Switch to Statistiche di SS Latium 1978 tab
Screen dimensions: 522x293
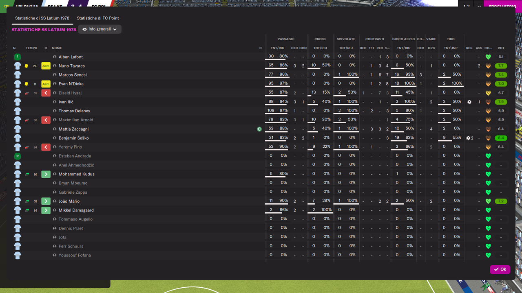tap(42, 18)
